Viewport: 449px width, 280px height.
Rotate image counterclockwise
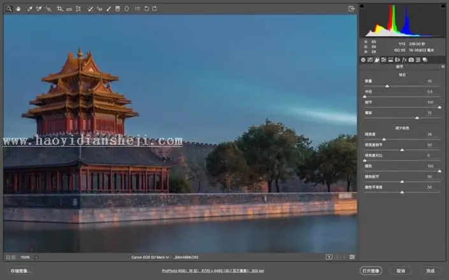pos(146,8)
